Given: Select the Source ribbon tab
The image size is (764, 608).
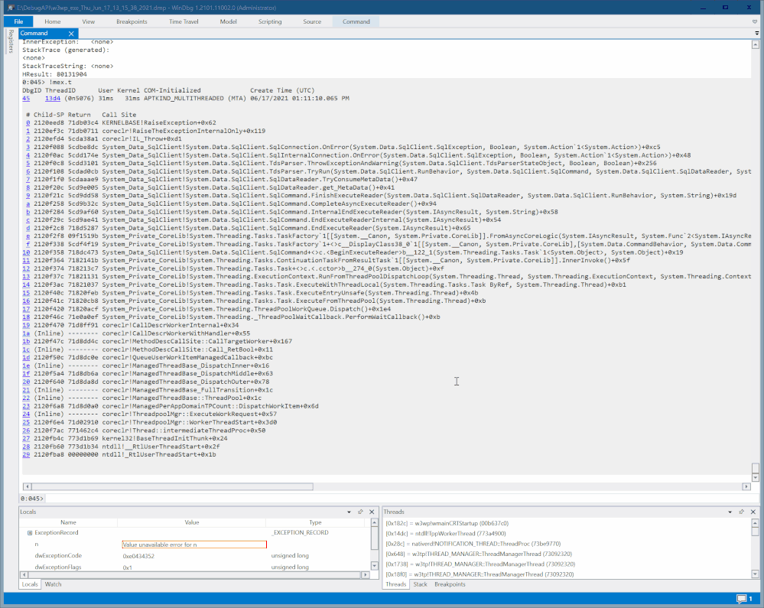Looking at the screenshot, I should 312,21.
